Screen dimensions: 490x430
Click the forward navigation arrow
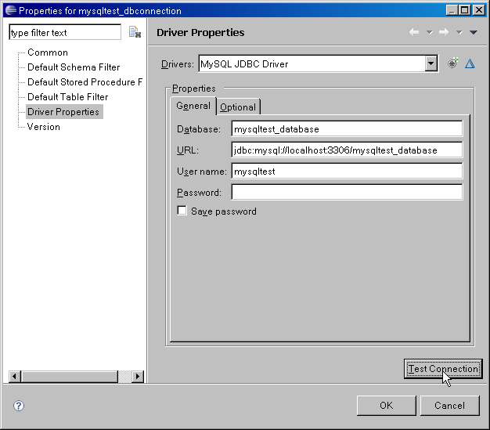444,32
